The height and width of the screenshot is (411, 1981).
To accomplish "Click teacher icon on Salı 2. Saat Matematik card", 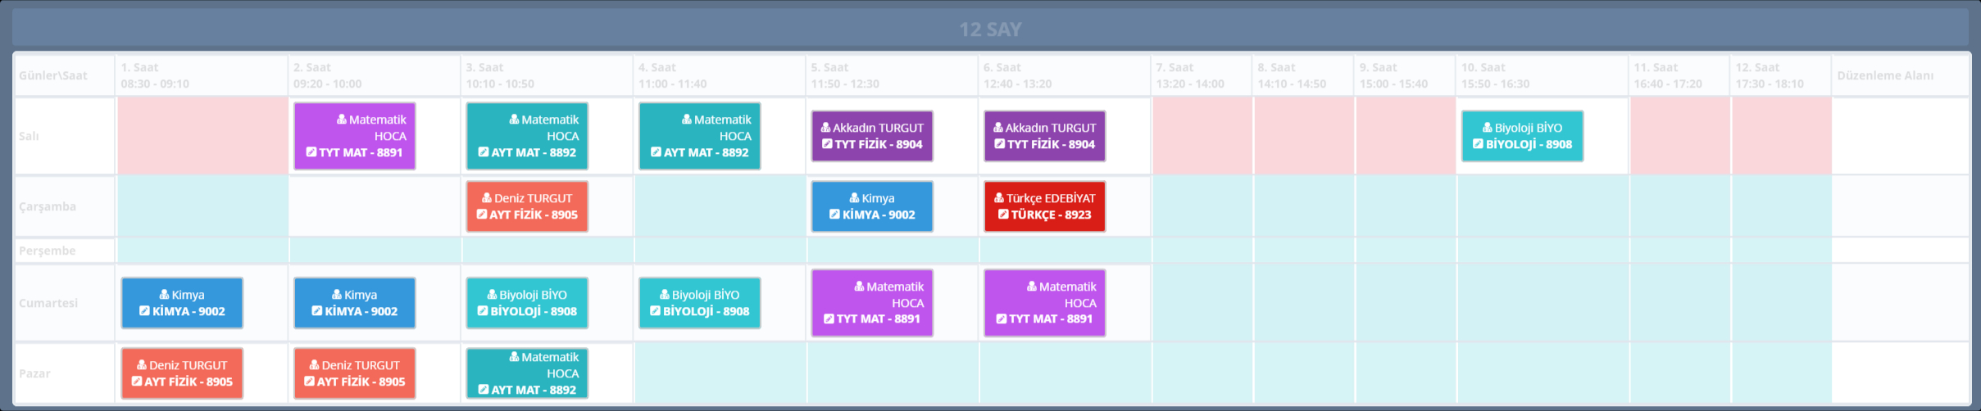I will (342, 120).
